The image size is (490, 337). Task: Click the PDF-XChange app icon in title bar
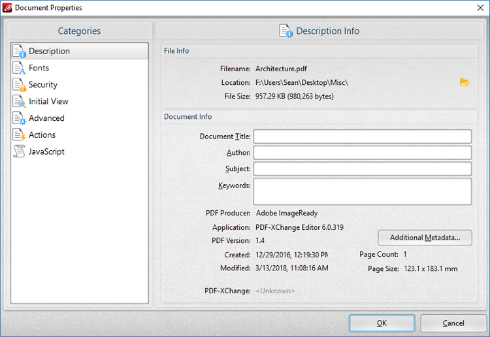click(7, 7)
